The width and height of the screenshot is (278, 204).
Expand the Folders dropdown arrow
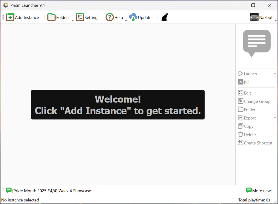click(x=72, y=21)
